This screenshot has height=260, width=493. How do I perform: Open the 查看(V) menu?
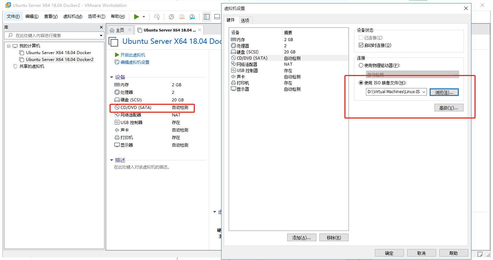[51, 16]
